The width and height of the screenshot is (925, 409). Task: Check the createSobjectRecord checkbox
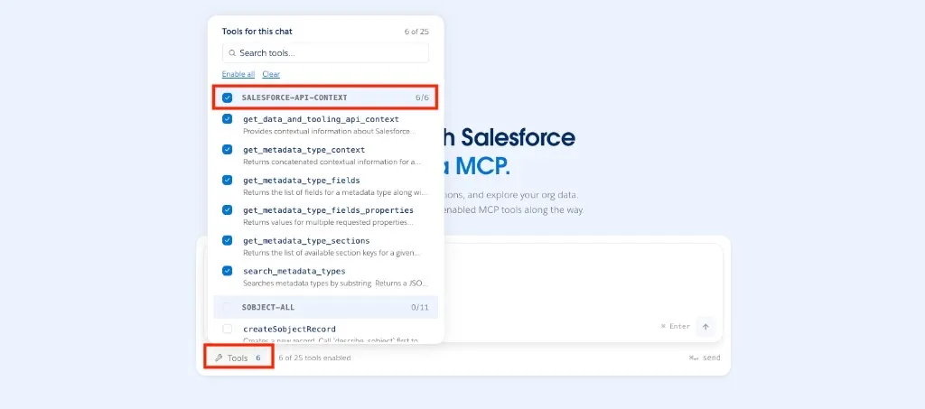(x=227, y=329)
